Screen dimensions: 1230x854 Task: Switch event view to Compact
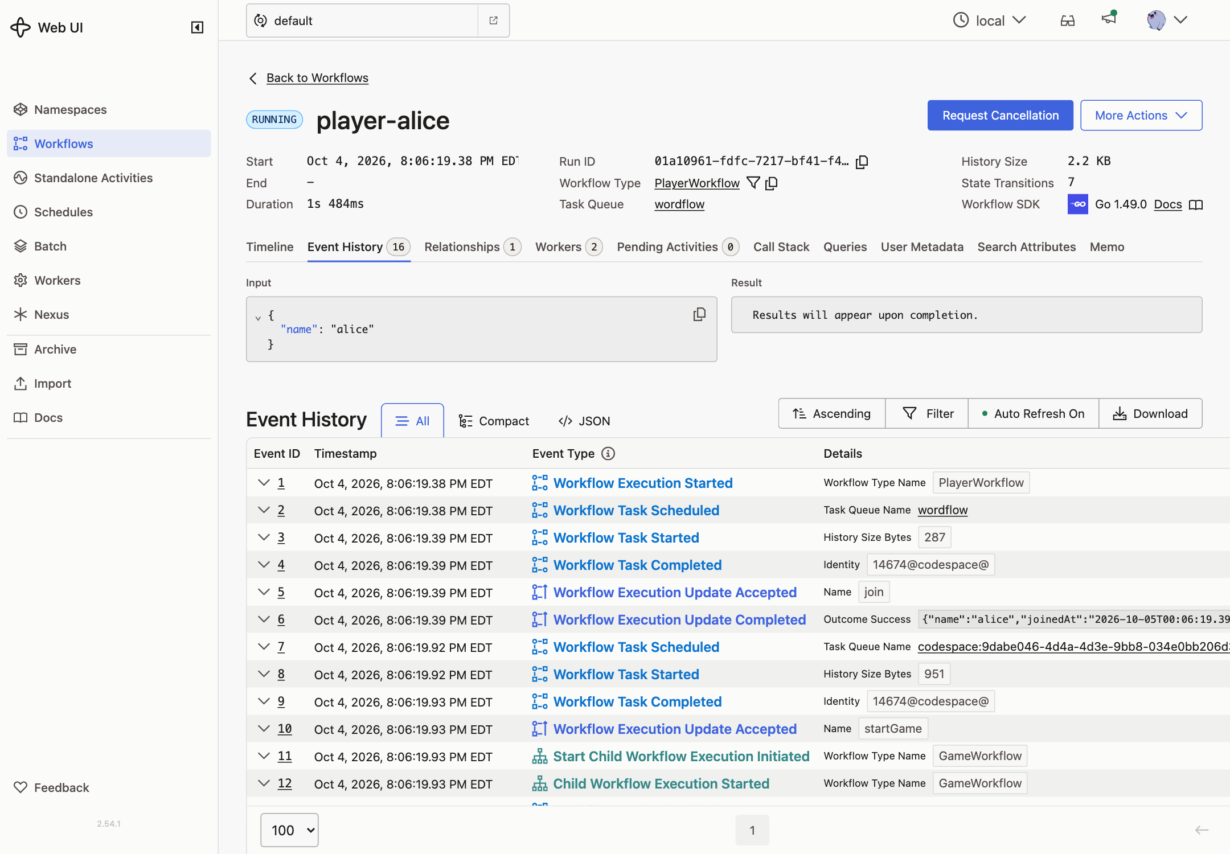point(494,421)
